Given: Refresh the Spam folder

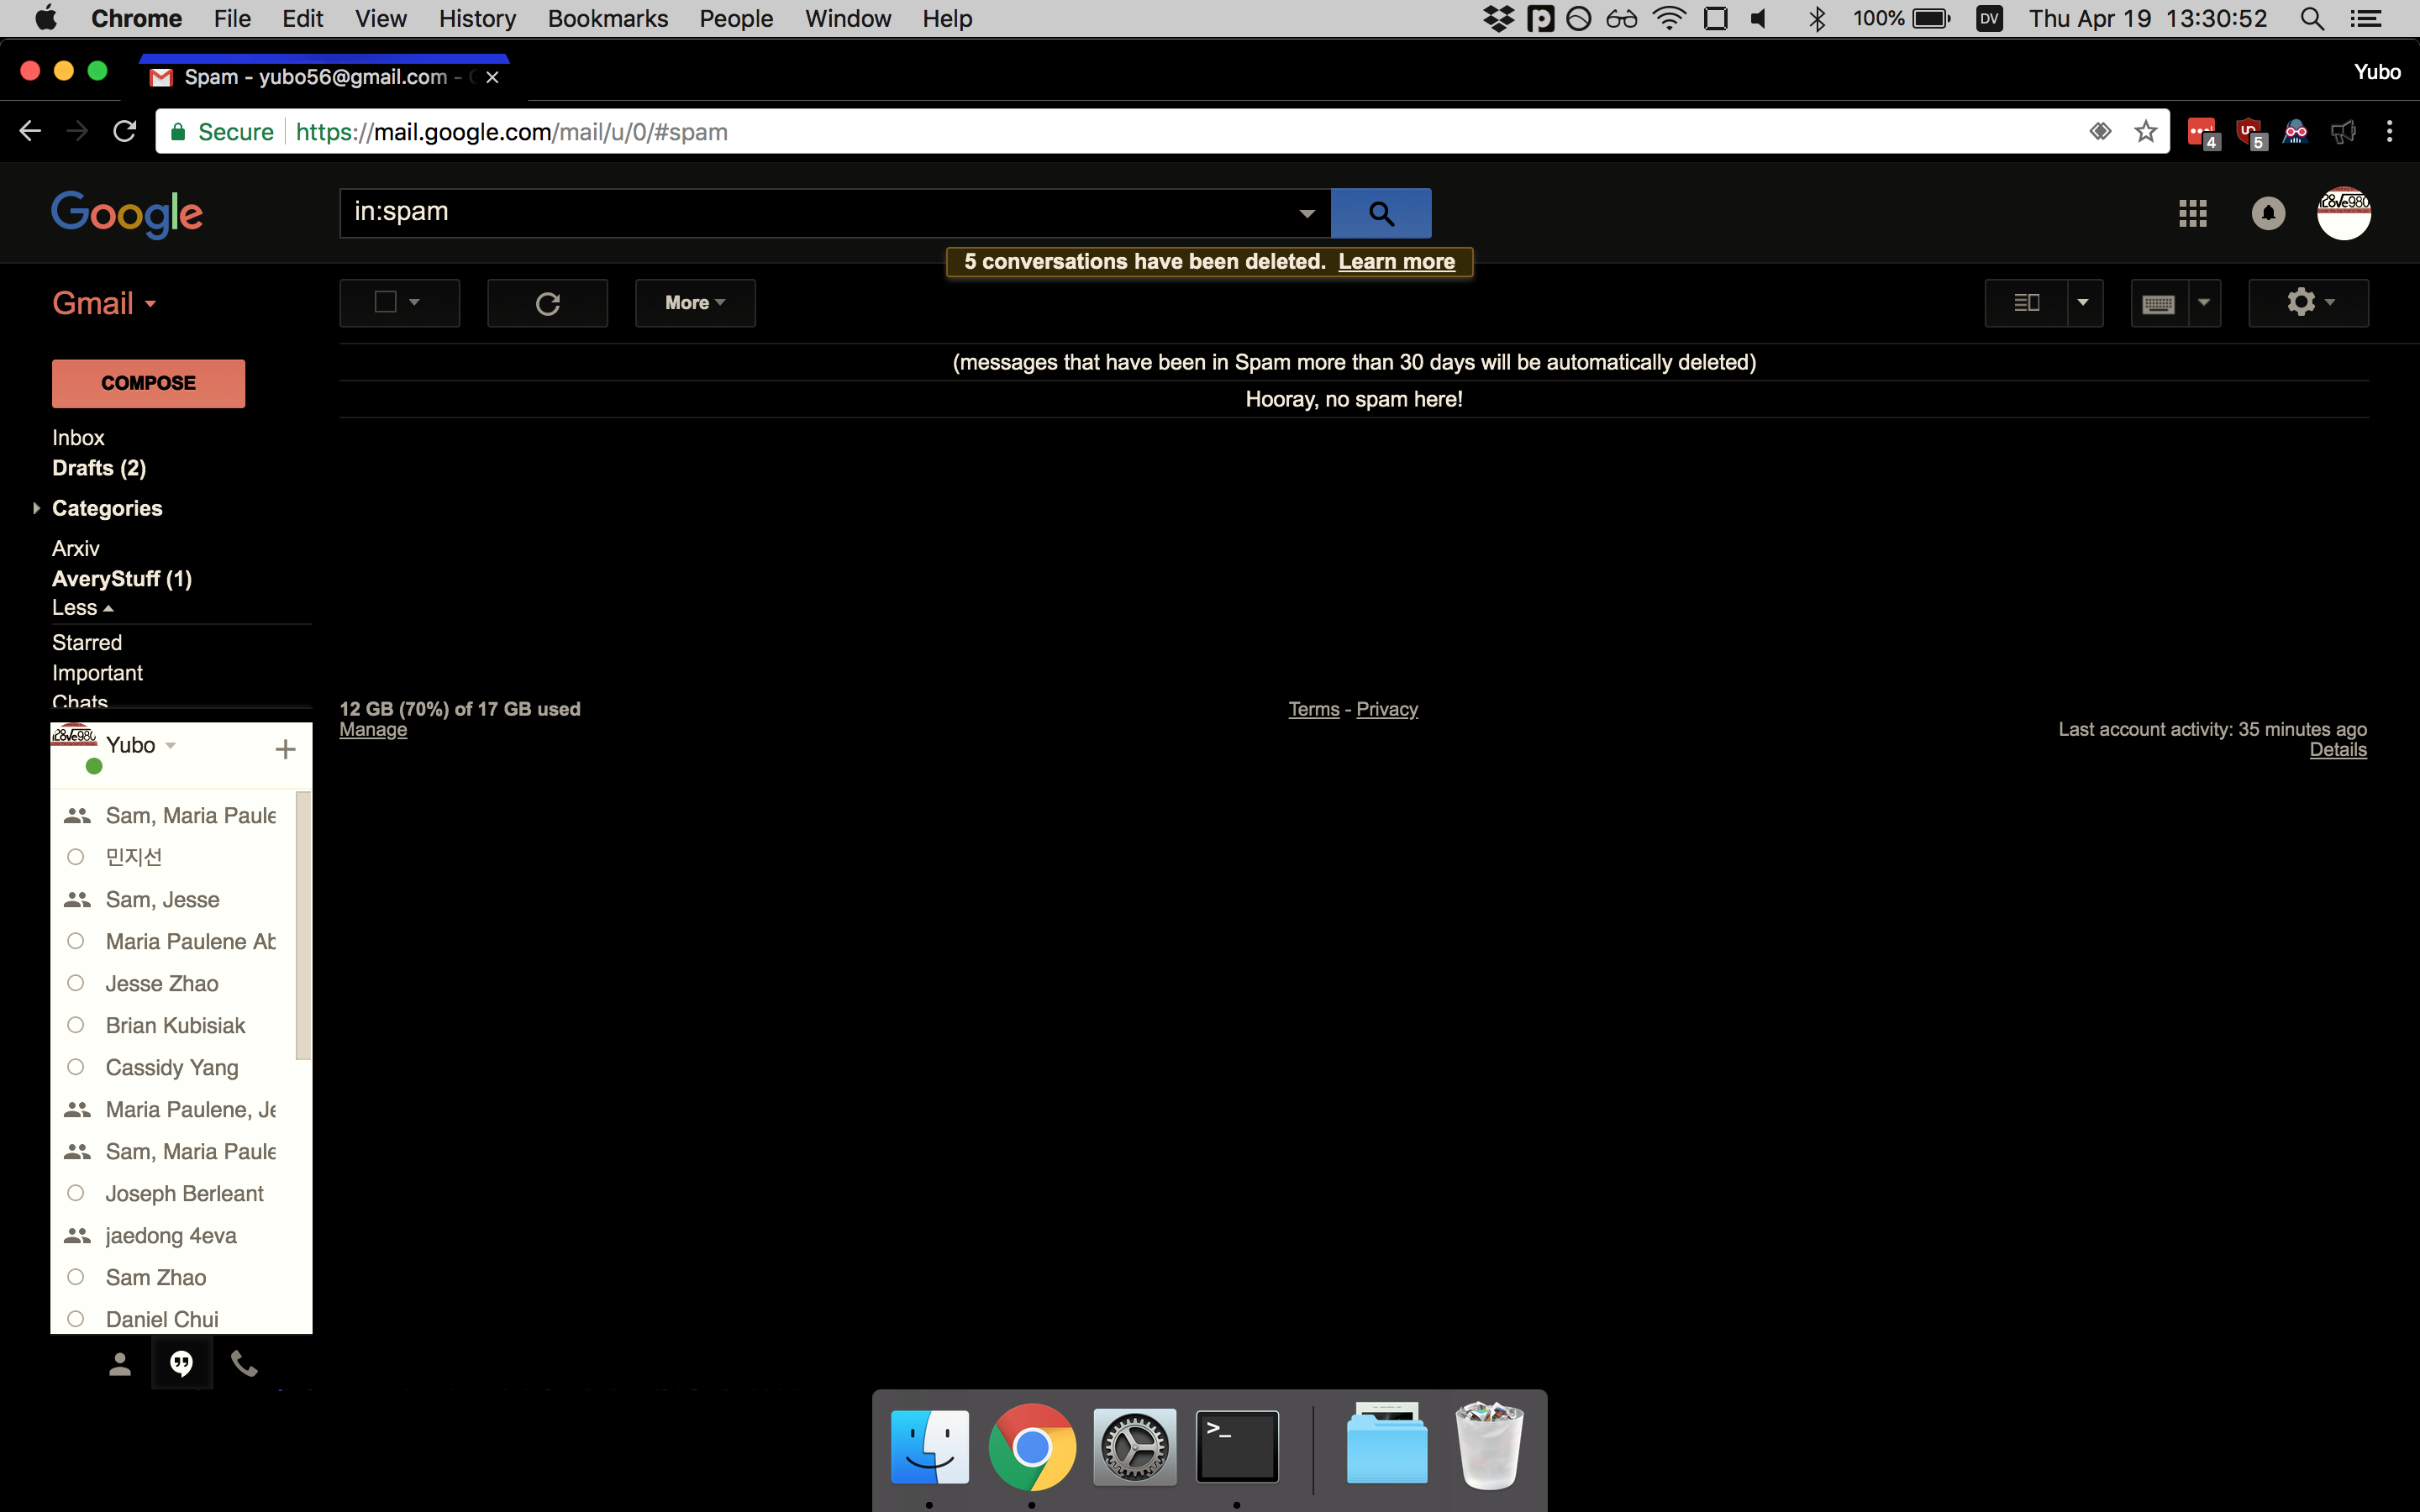Looking at the screenshot, I should pos(547,302).
